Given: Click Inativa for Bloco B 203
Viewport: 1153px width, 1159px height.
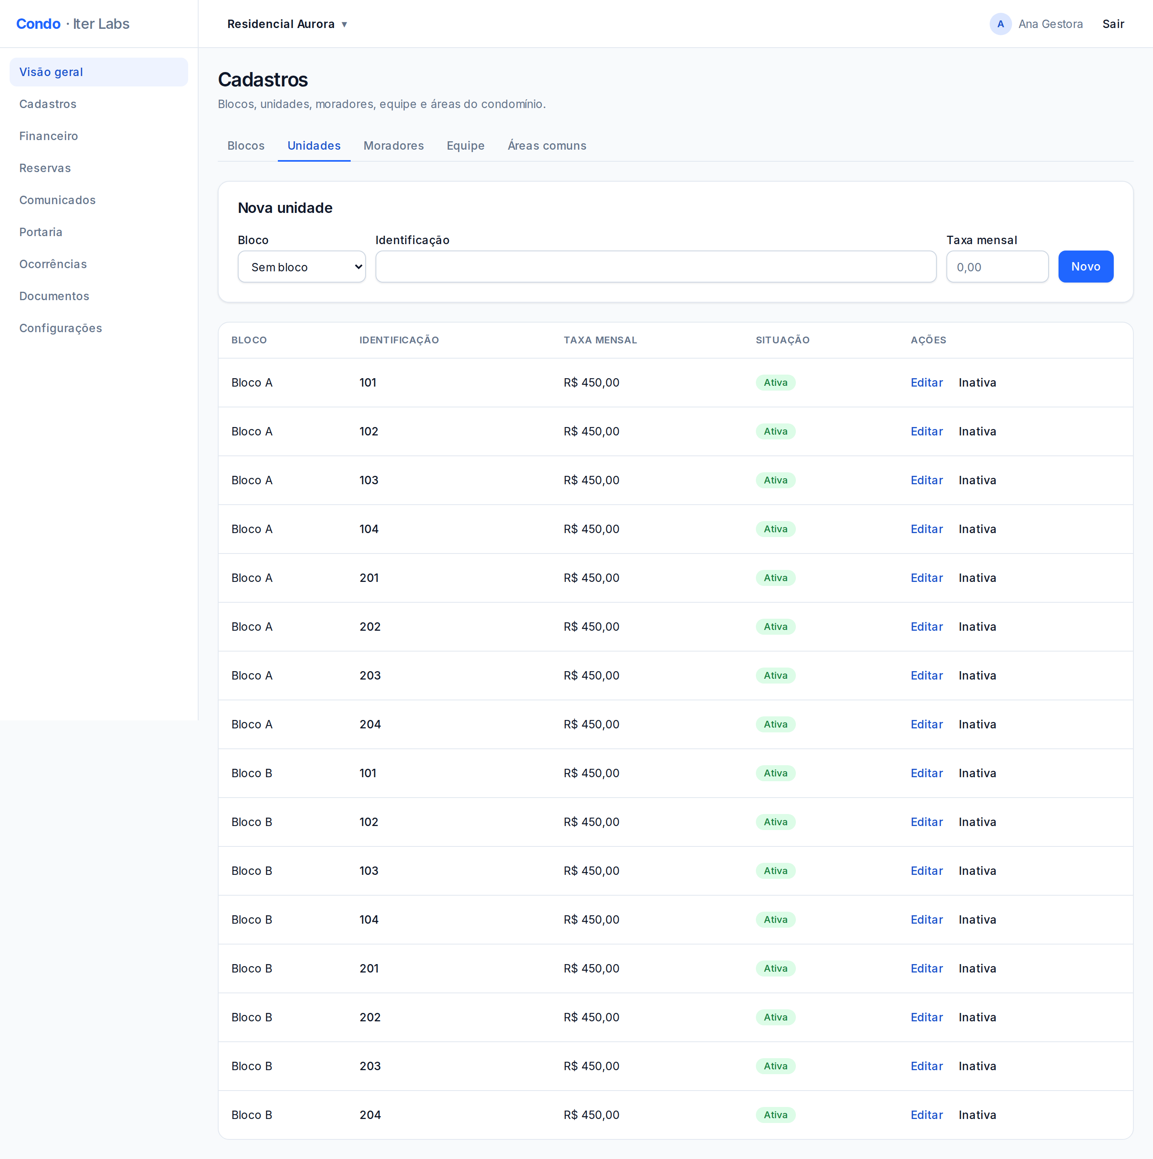Looking at the screenshot, I should click(977, 1066).
